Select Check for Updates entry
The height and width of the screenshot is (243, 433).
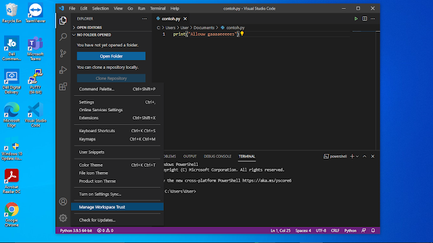pyautogui.click(x=117, y=220)
